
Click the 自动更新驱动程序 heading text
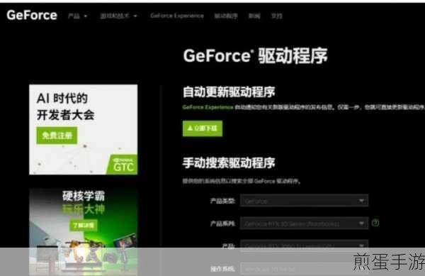click(229, 92)
